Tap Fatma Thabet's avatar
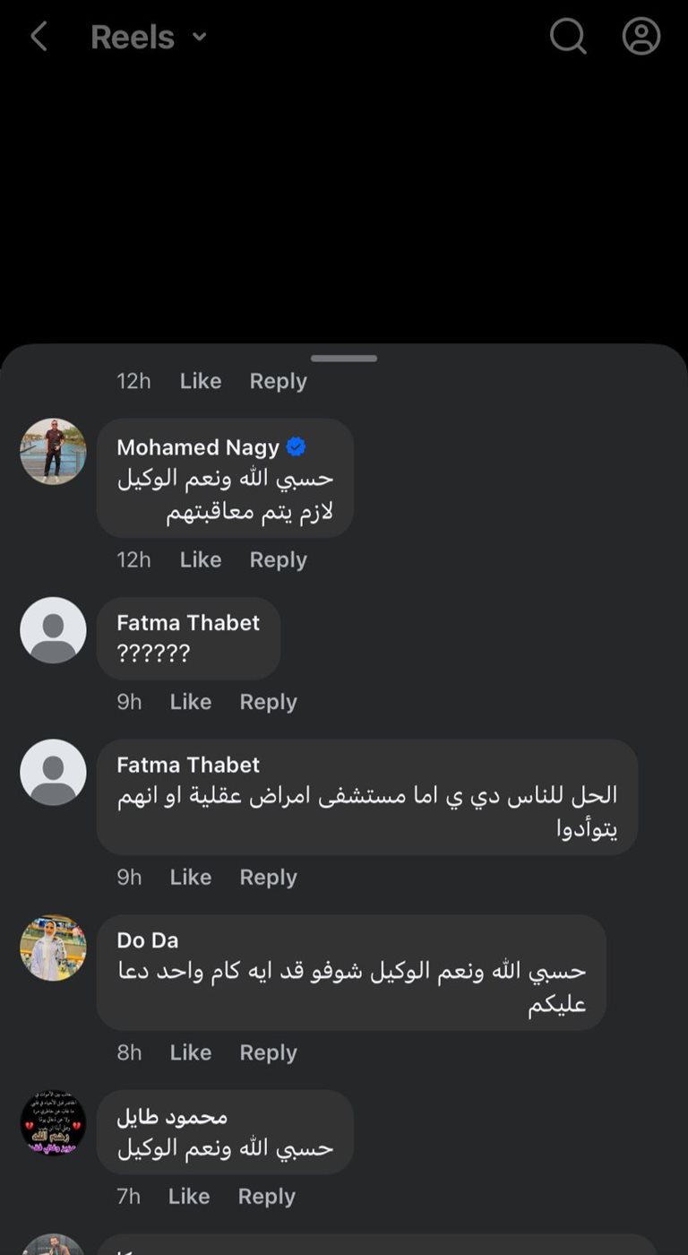Viewport: 688px width, 1255px height. tap(53, 630)
